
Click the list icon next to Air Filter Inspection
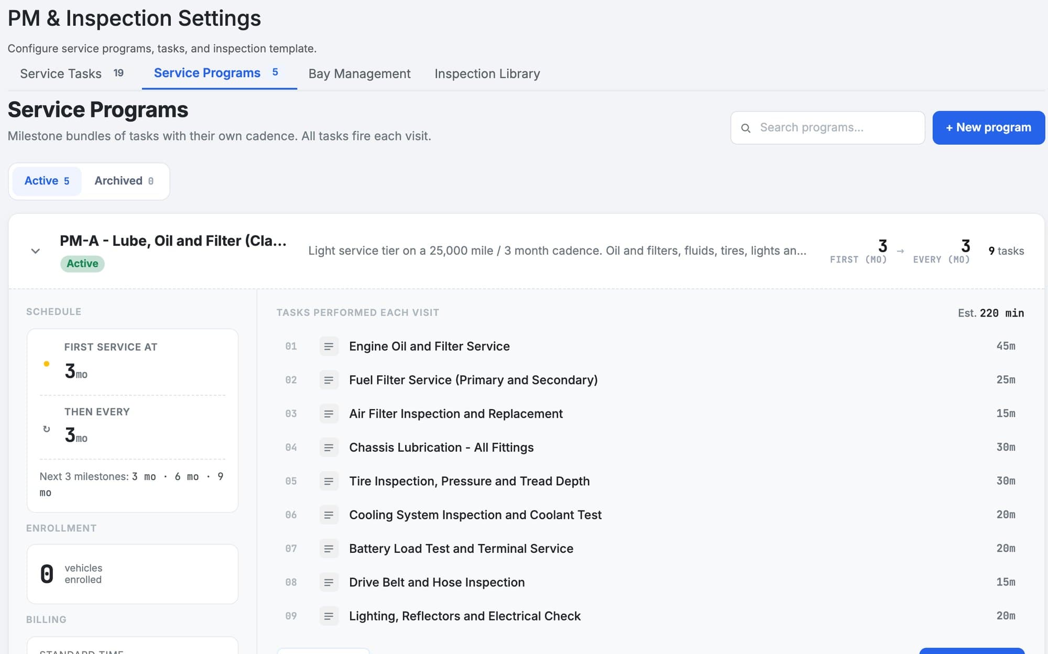coord(329,414)
